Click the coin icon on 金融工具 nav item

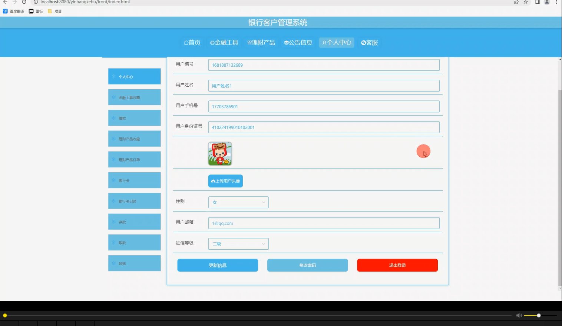click(212, 42)
